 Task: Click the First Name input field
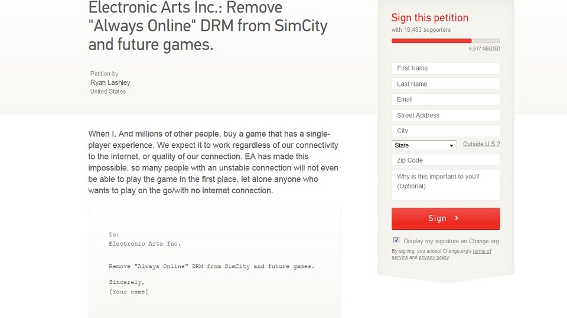coord(445,68)
